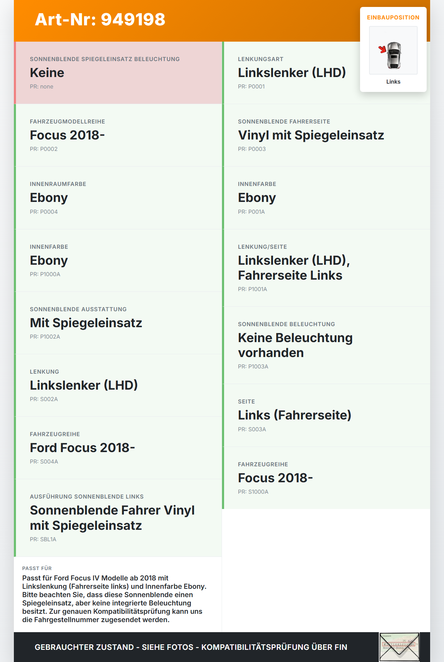Click Ebony entry with PR P001A
Image resolution: width=444 pixels, height=662 pixels.
tap(326, 198)
